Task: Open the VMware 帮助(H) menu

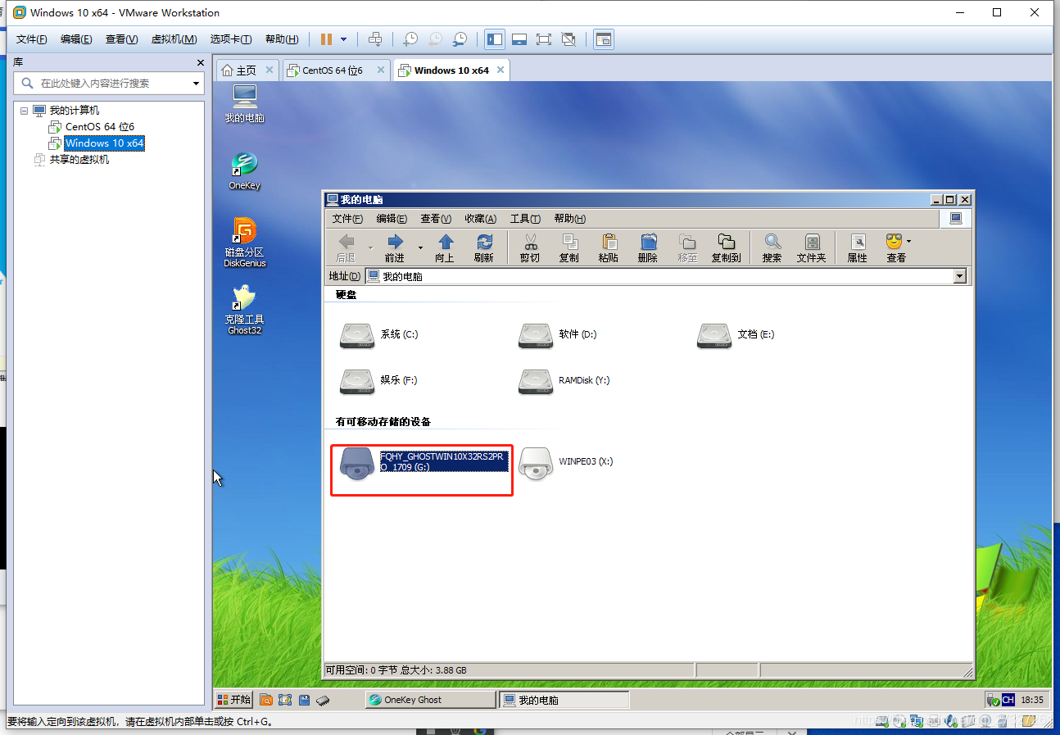Action: pyautogui.click(x=282, y=39)
